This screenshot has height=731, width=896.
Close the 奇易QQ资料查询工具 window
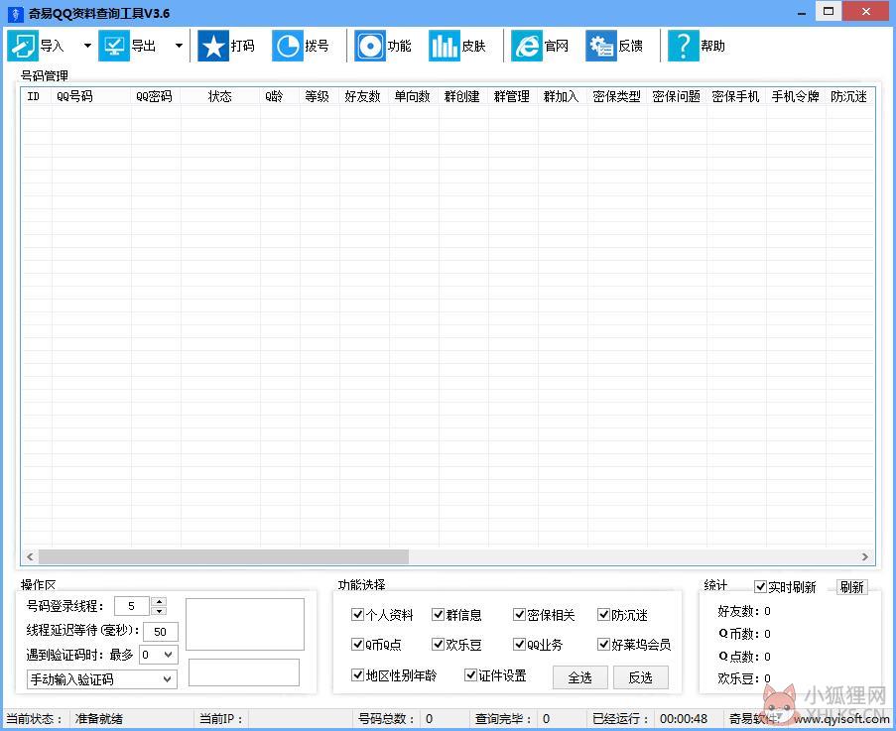865,12
